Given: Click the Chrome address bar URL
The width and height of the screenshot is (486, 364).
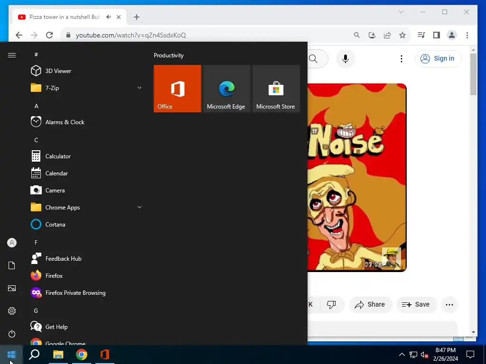Looking at the screenshot, I should coord(131,35).
